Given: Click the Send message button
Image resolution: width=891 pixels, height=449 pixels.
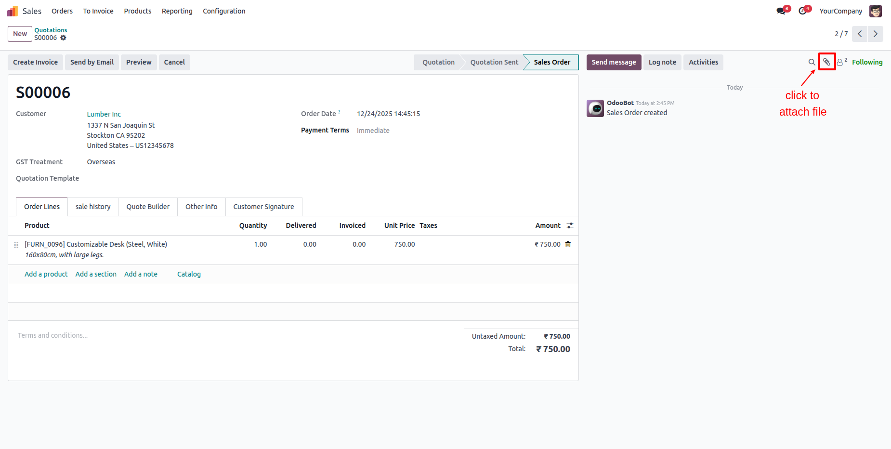Looking at the screenshot, I should pyautogui.click(x=614, y=62).
